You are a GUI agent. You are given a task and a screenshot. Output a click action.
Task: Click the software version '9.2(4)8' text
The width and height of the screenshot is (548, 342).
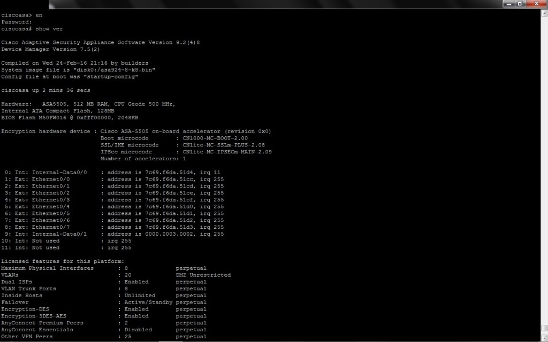coord(188,42)
